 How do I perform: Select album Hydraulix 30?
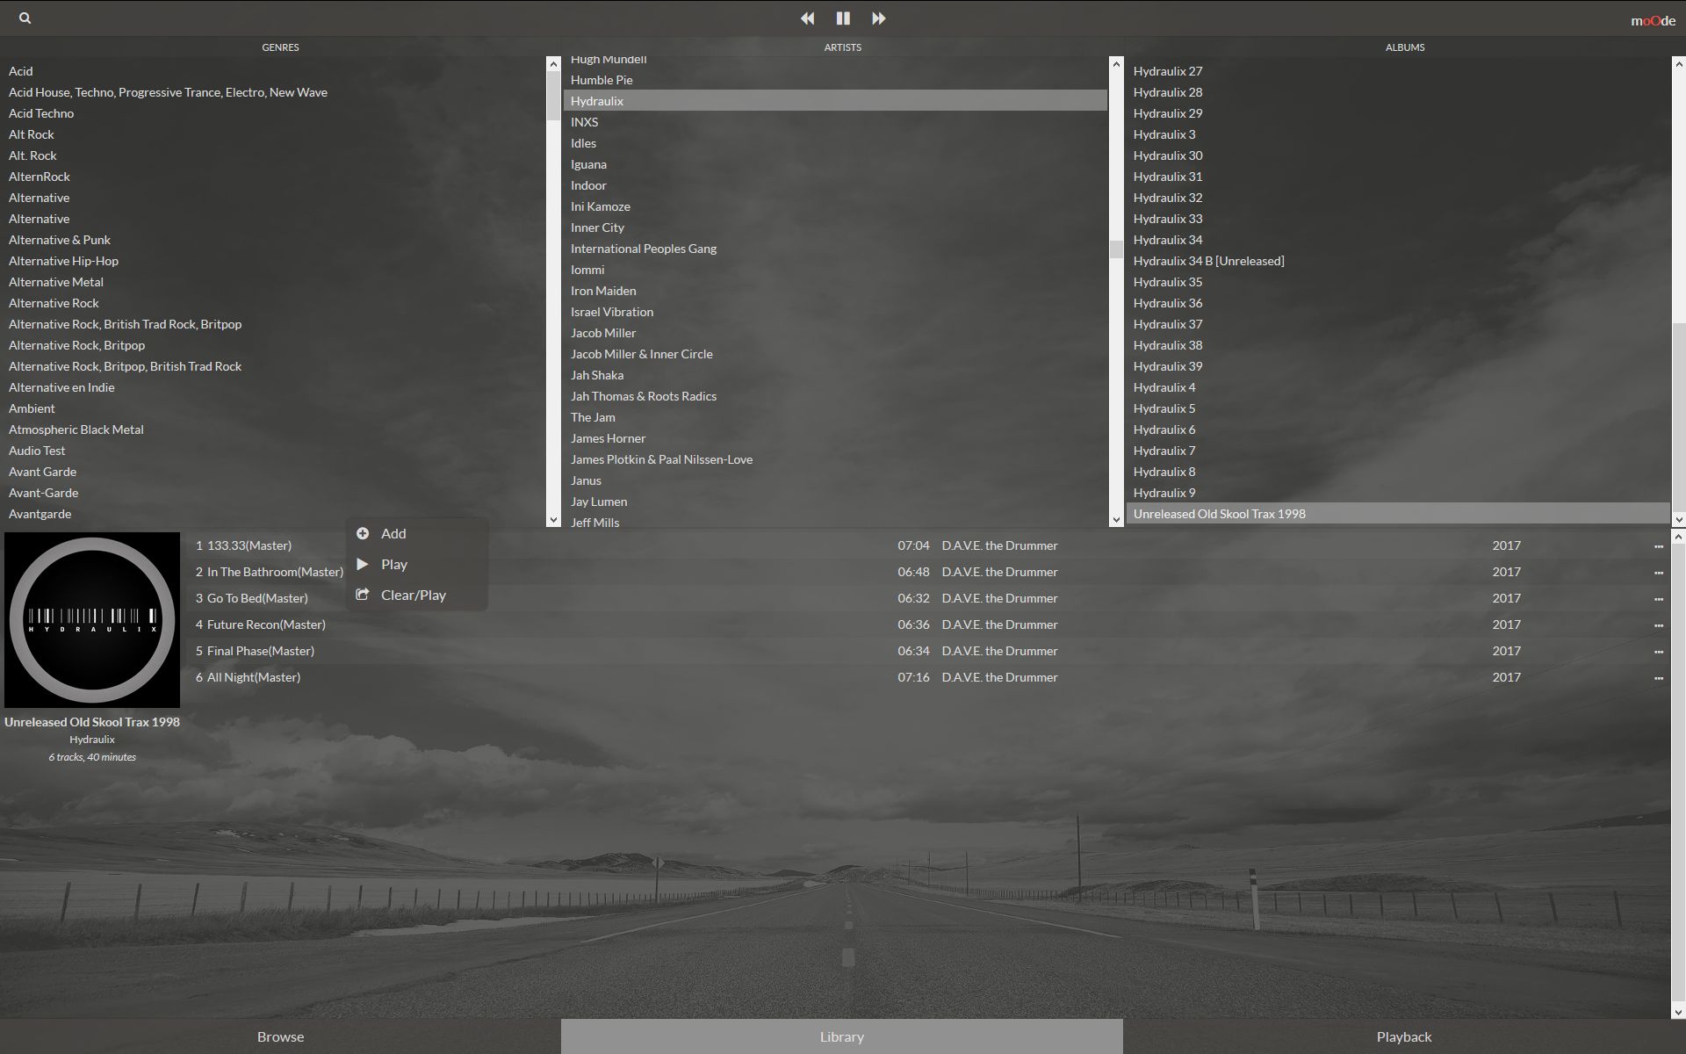point(1168,155)
